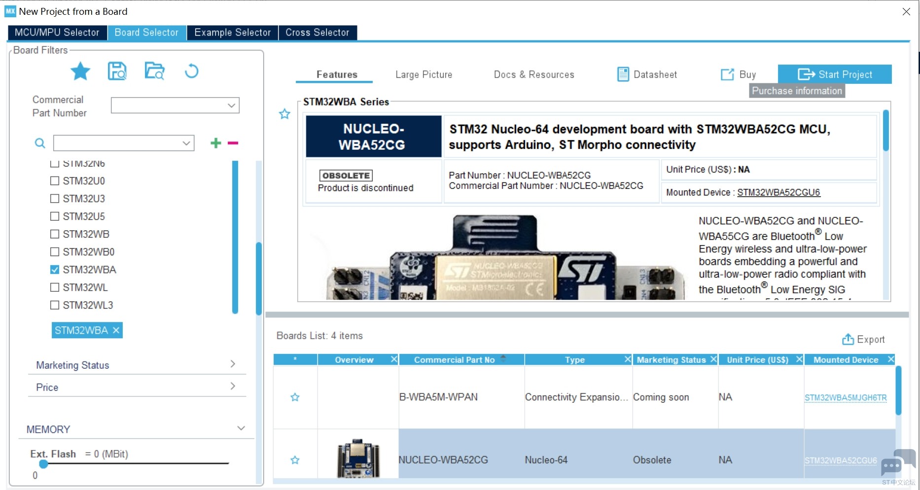The height and width of the screenshot is (490, 920).
Task: Remove the Marketing Status column
Action: 713,359
